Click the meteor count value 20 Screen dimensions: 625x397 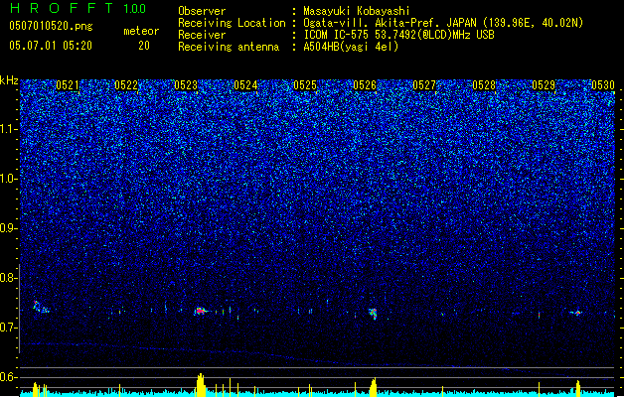coord(144,46)
